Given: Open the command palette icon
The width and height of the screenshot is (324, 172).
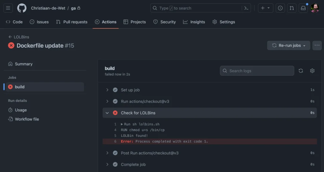Looking at the screenshot, I should pos(246,8).
